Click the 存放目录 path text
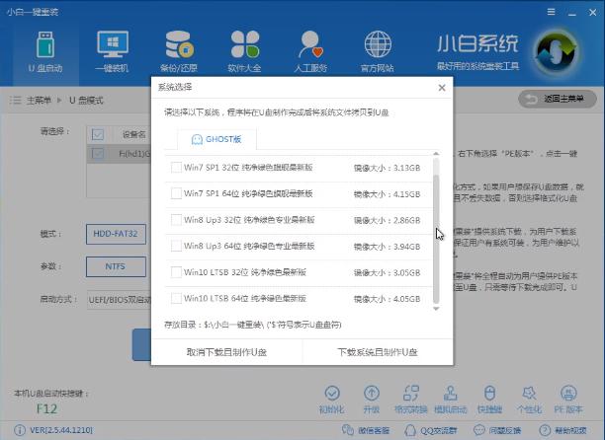The width and height of the screenshot is (605, 440). (253, 325)
